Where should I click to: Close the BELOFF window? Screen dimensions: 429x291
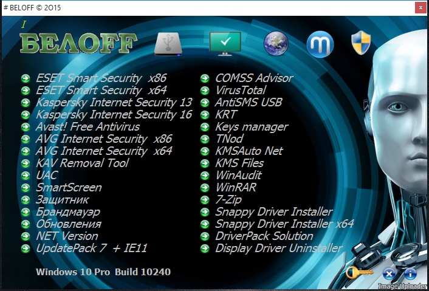point(420,8)
